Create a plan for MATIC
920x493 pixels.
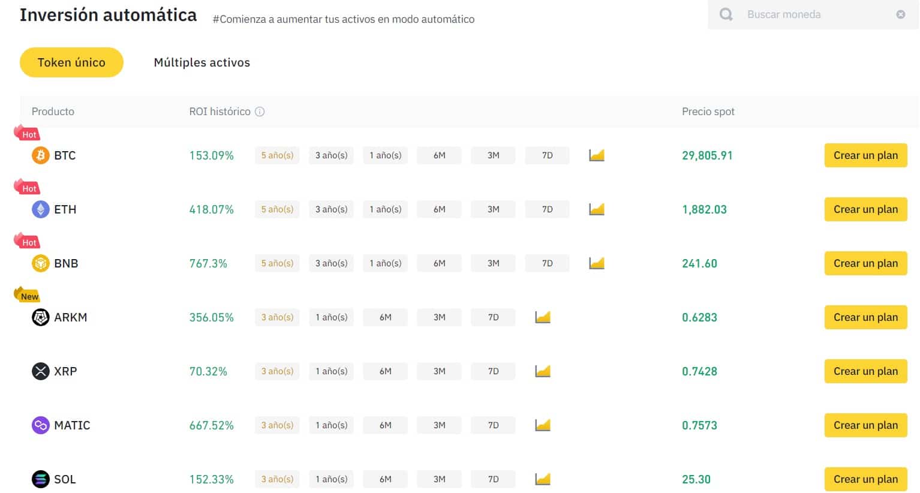click(x=865, y=425)
